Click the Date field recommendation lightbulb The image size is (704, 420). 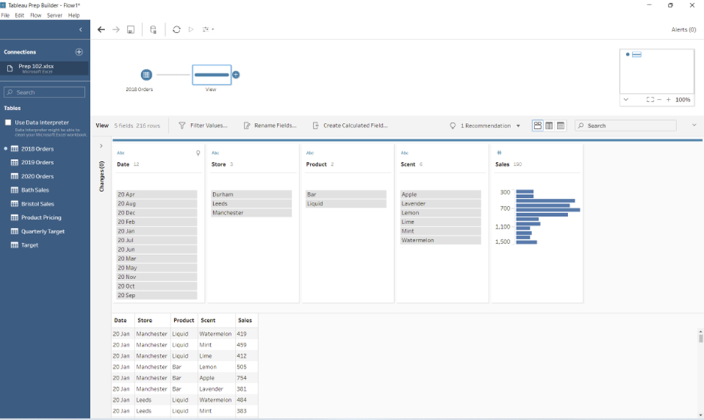click(x=198, y=153)
